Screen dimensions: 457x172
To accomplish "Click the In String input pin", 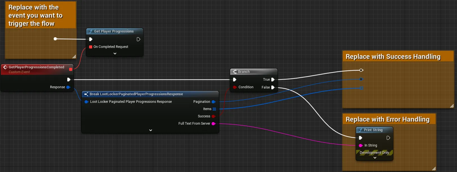I will 361,145.
